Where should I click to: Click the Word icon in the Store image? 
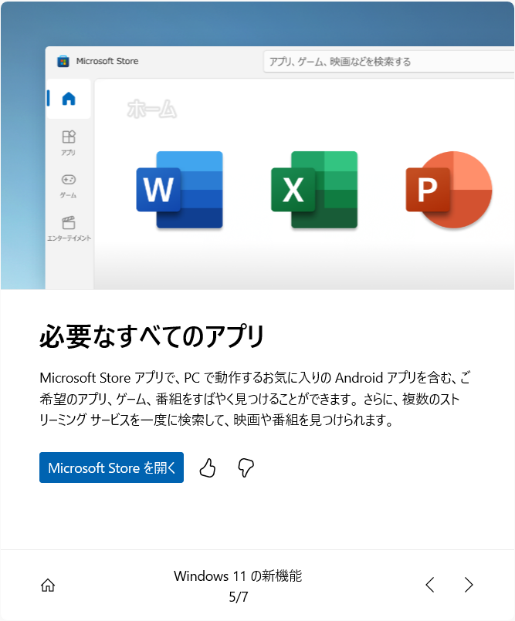tap(180, 190)
